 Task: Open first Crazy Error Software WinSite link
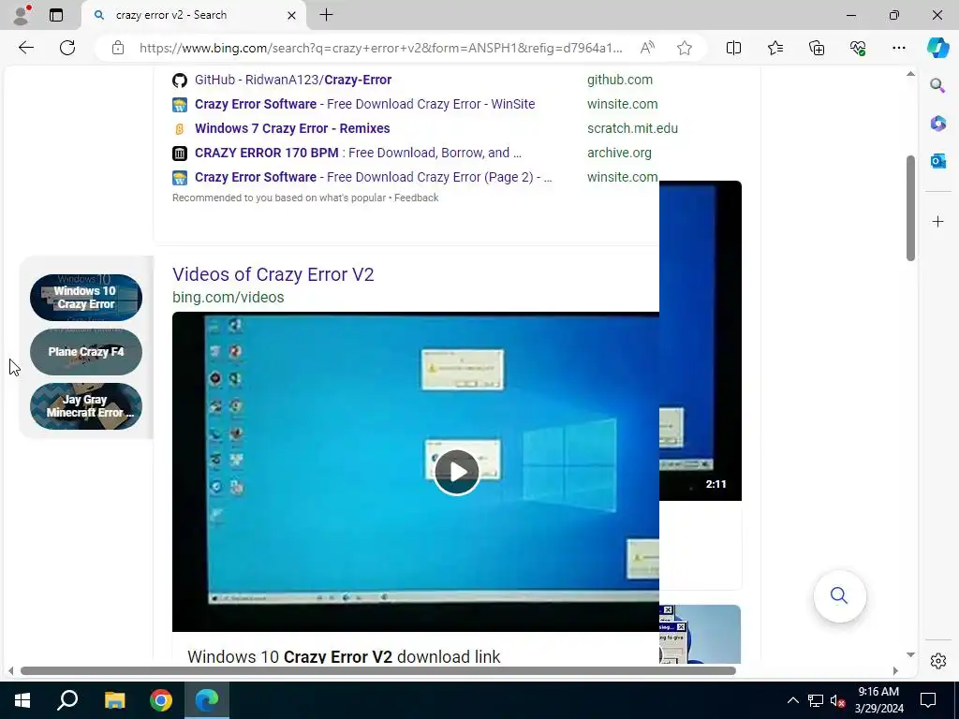tap(364, 104)
